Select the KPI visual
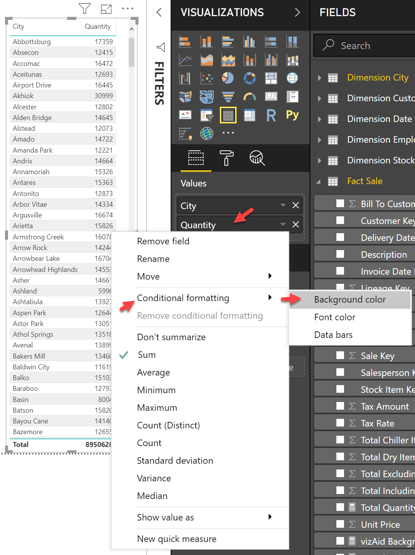415x555 pixels. pos(185,115)
